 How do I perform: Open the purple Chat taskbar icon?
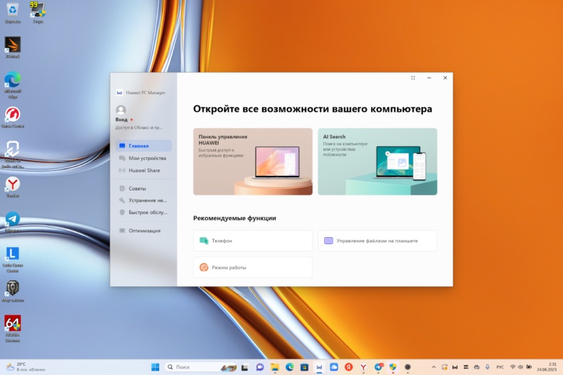coord(260,367)
